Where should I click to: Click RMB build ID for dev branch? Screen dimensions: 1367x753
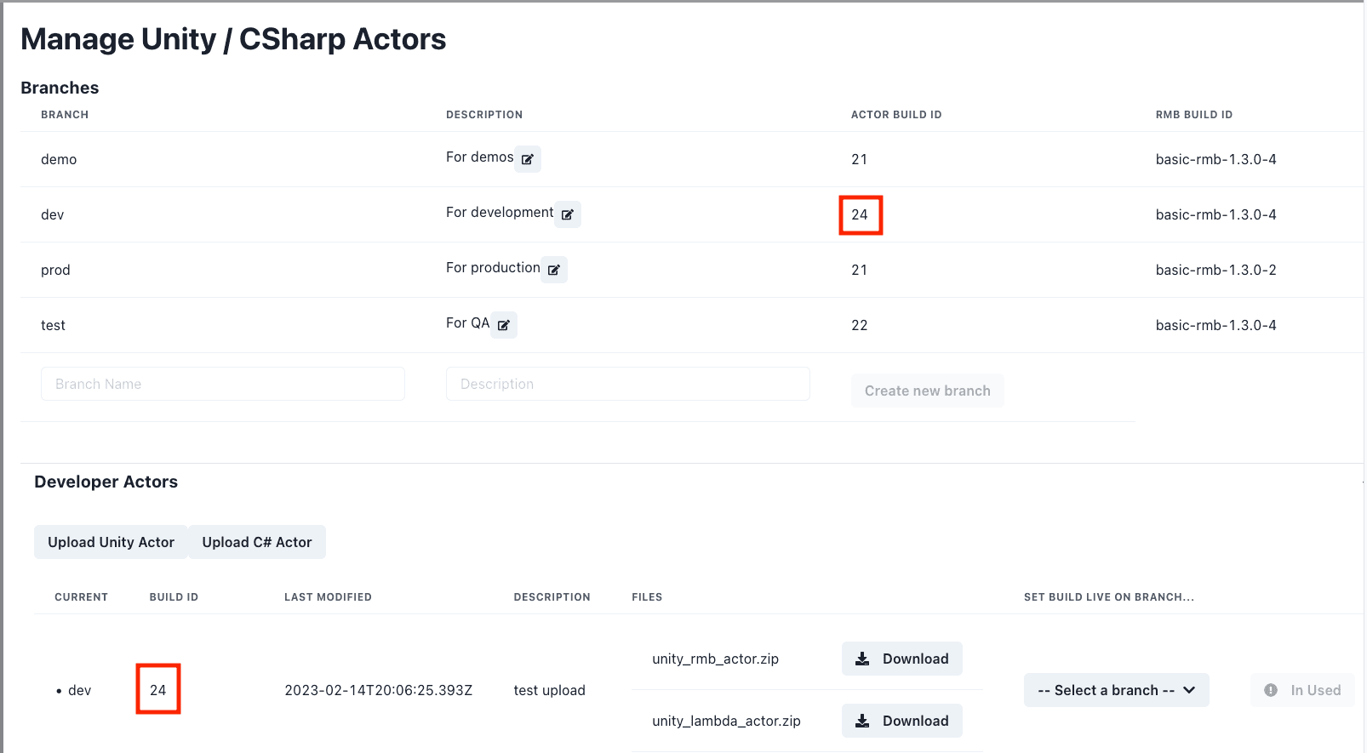click(x=1216, y=214)
